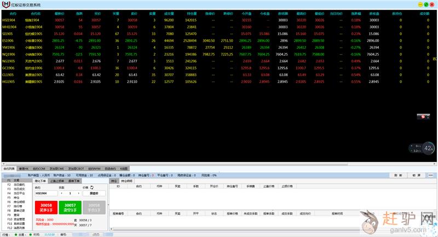
Task: Click the app logo in the title bar
Action: 5,4
